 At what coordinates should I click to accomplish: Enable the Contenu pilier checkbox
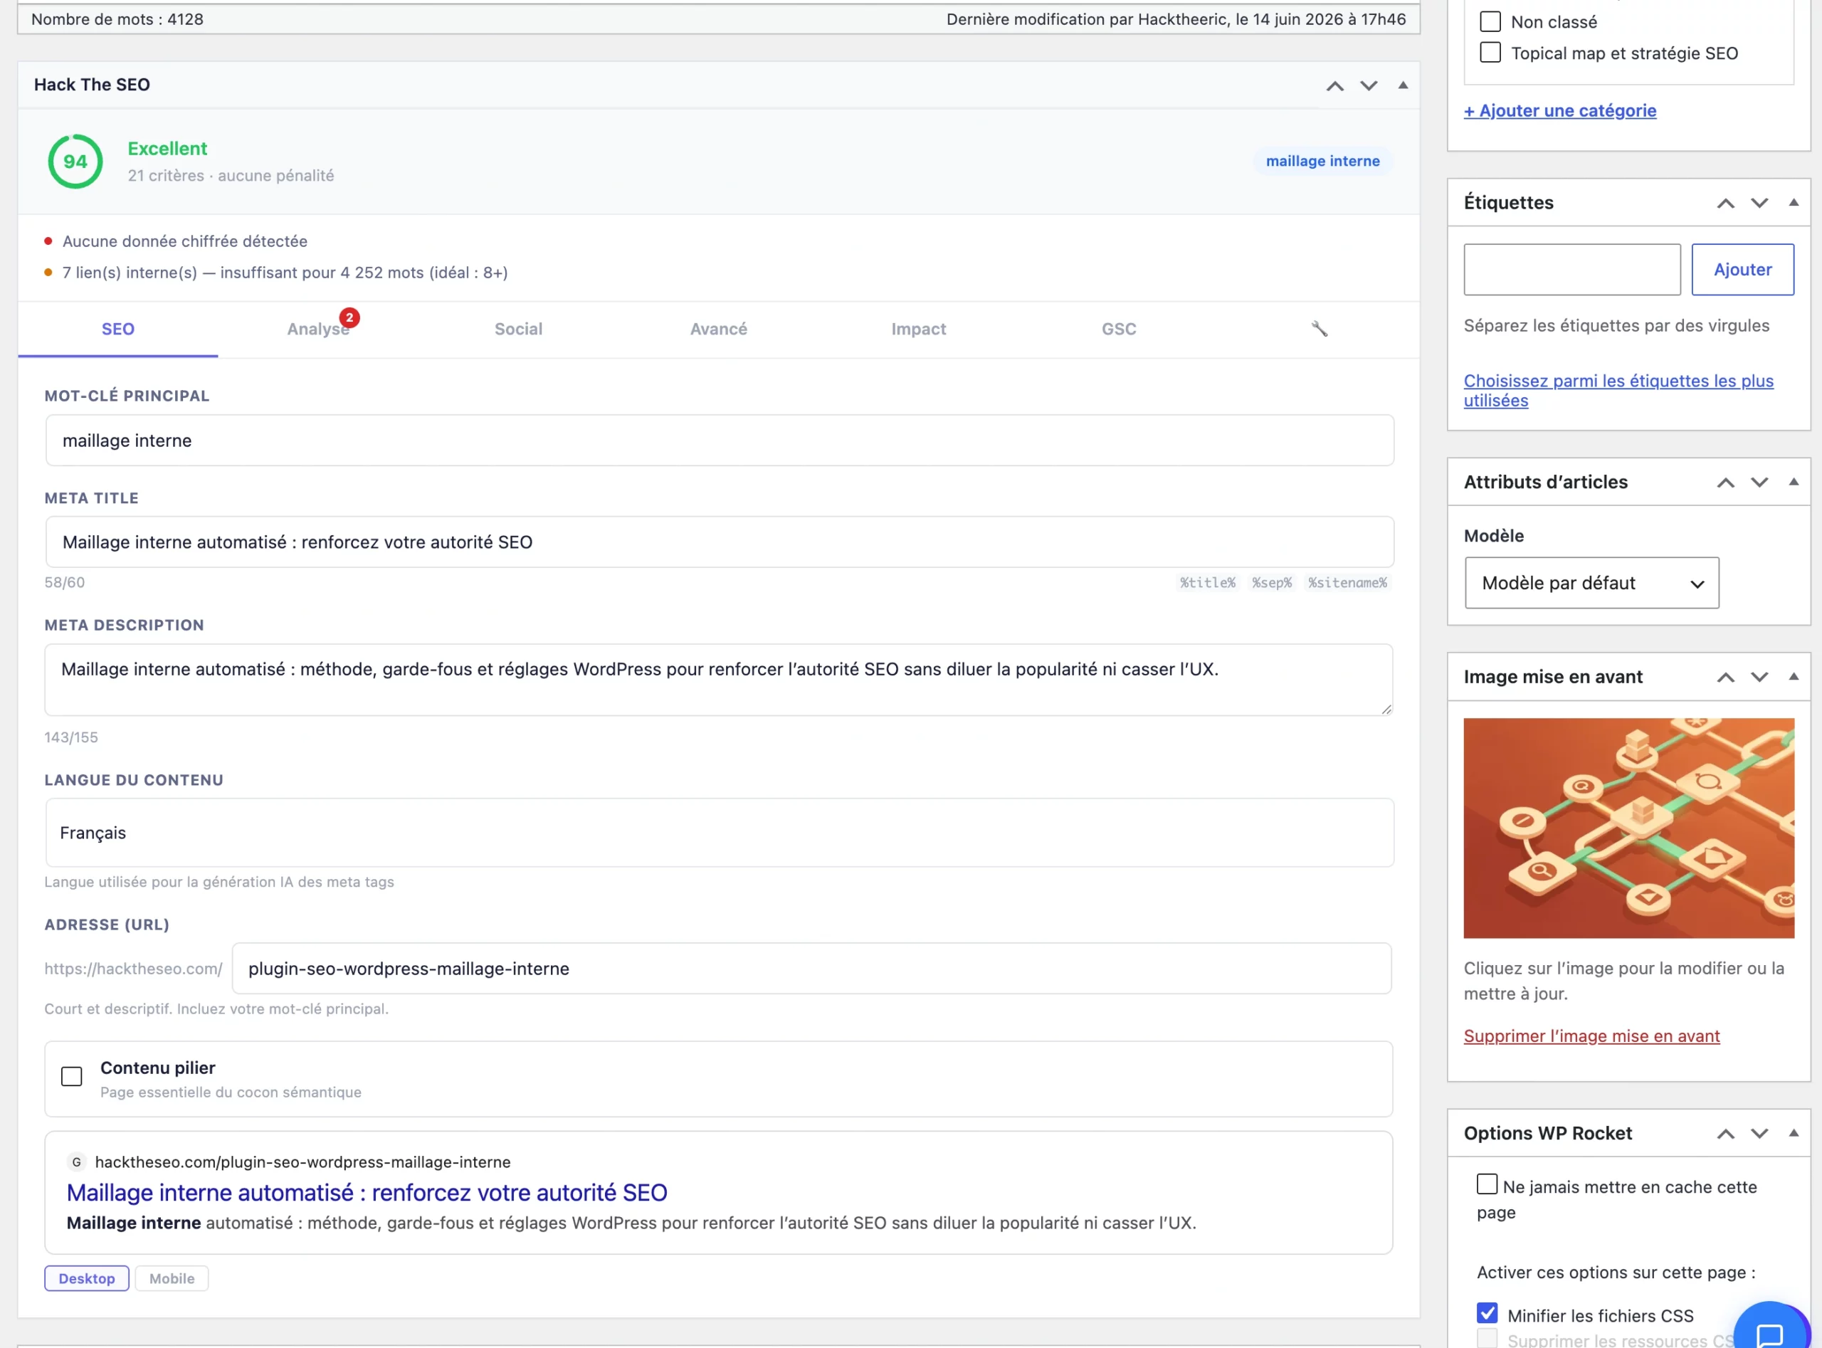pos(72,1076)
